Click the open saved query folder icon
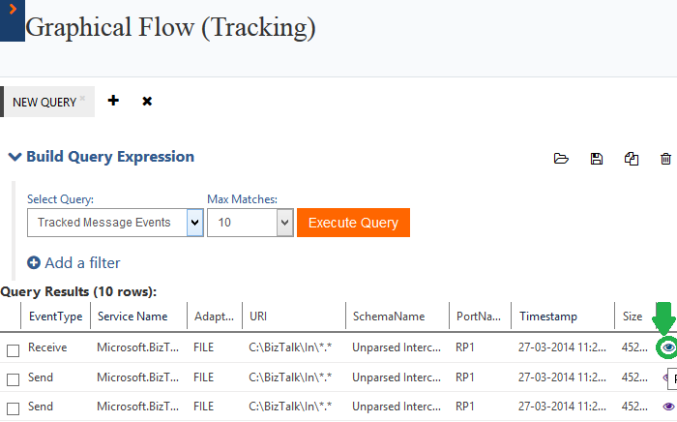Image resolution: width=677 pixels, height=422 pixels. pos(560,159)
